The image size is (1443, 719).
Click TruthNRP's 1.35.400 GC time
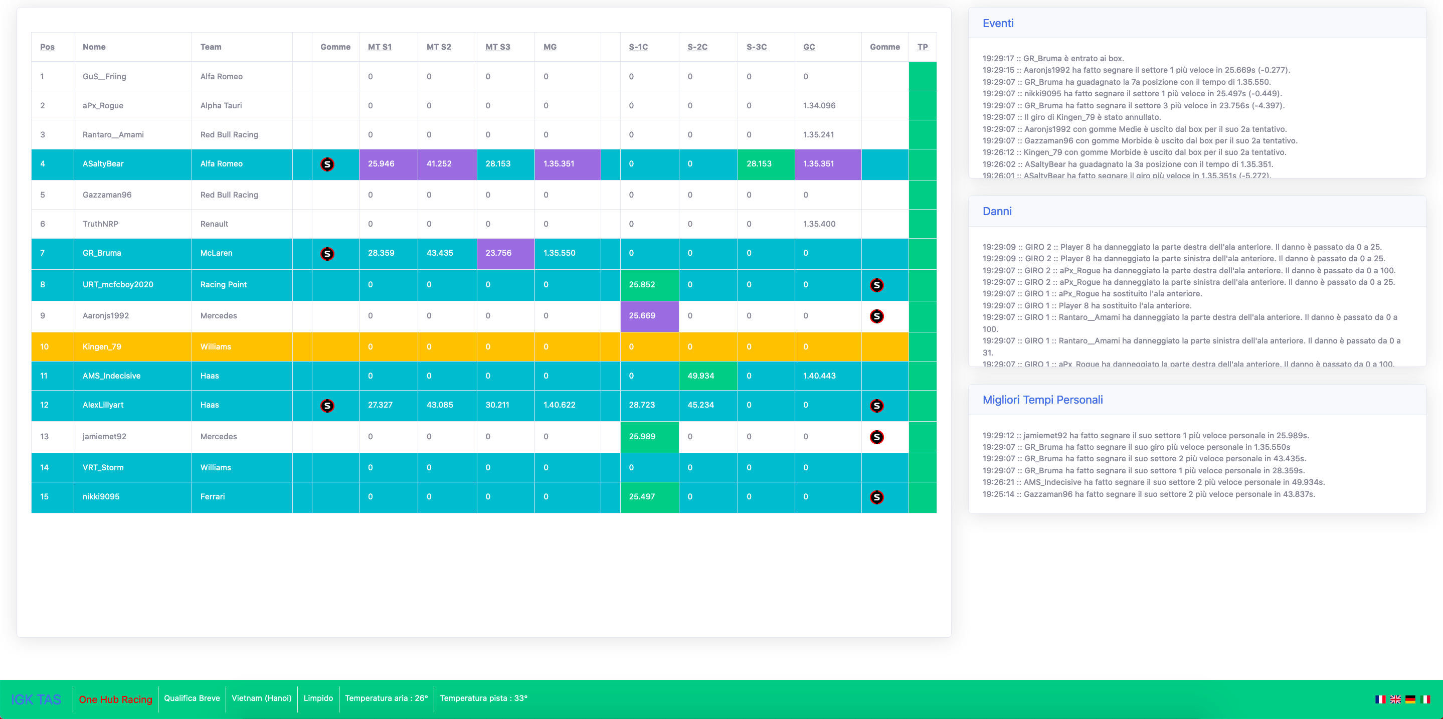[x=819, y=224]
